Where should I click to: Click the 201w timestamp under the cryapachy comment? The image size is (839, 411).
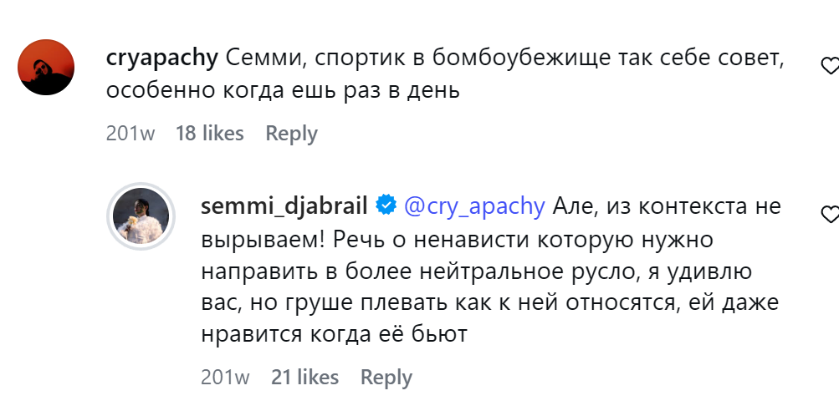click(x=130, y=133)
